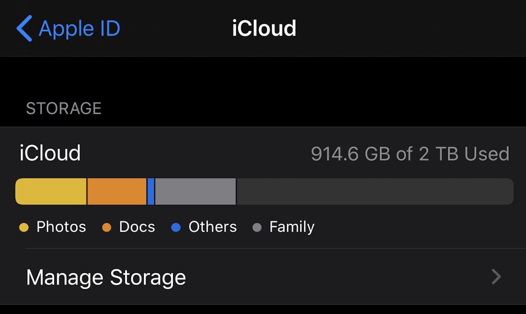Tap the iCloud storage label

(50, 153)
